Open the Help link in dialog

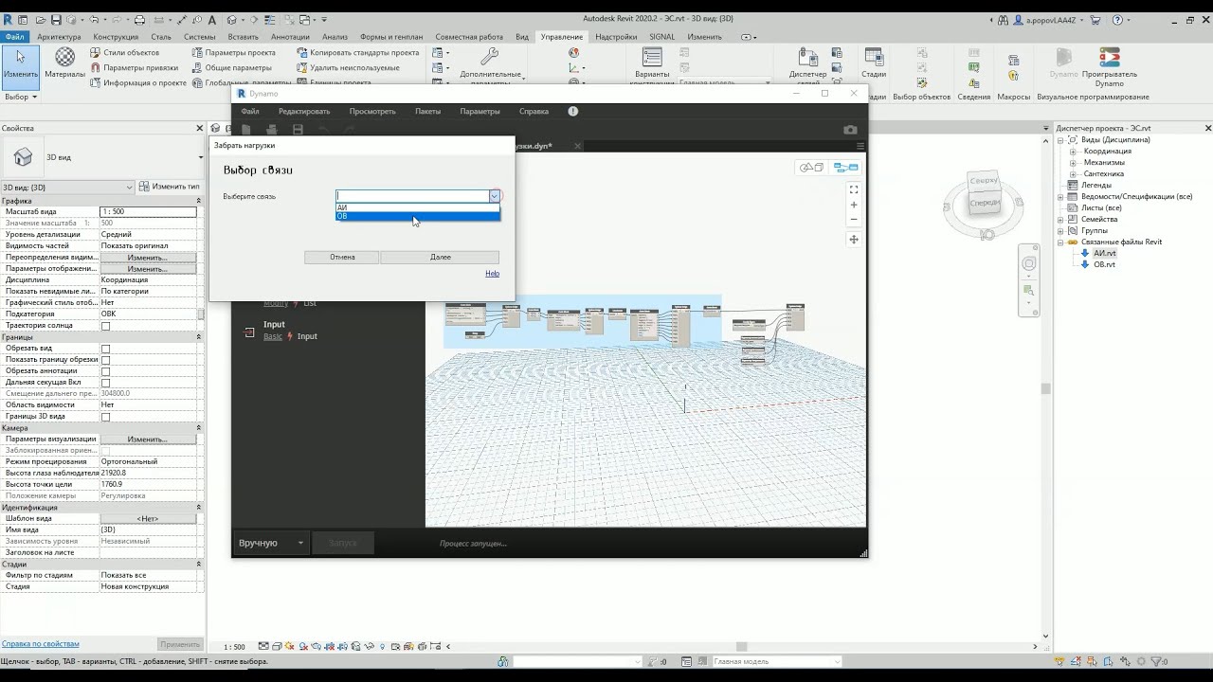492,274
